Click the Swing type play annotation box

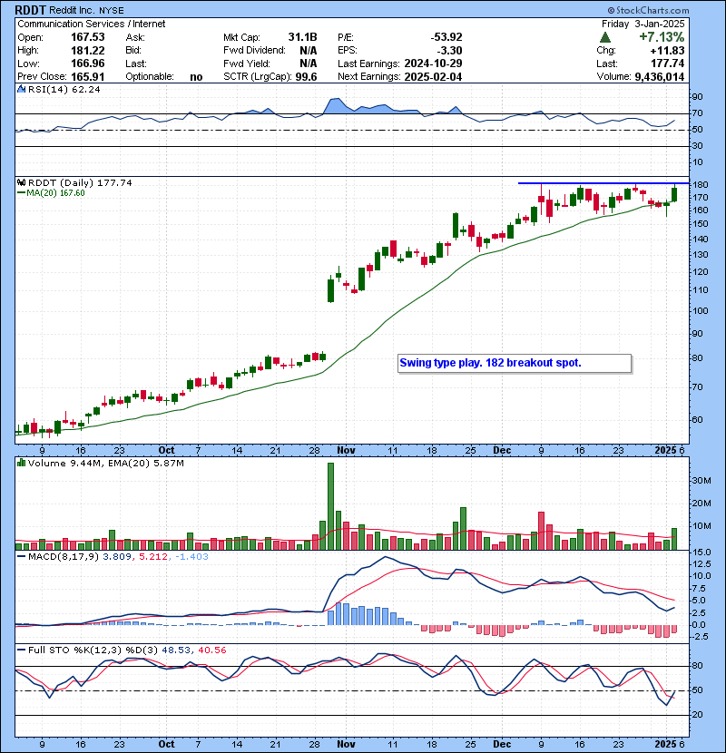[515, 363]
